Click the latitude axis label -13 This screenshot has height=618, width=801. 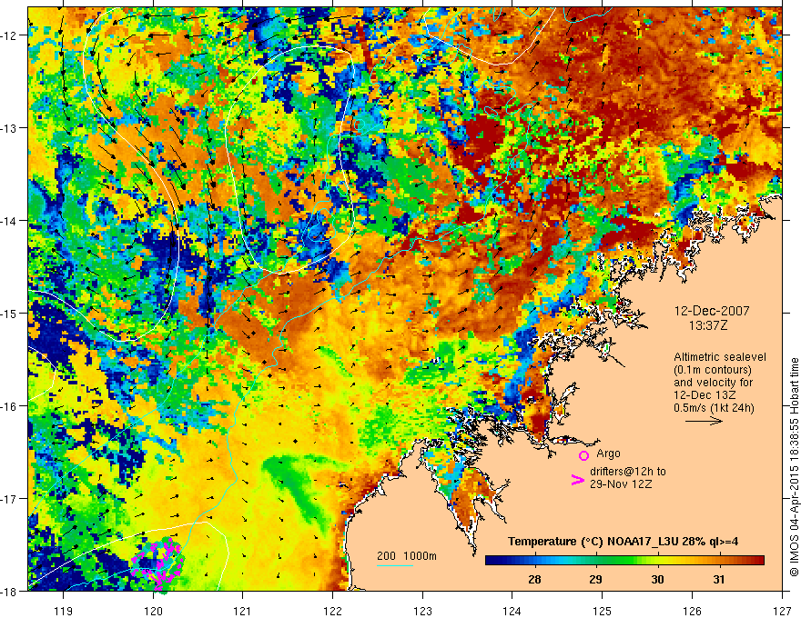pyautogui.click(x=9, y=128)
